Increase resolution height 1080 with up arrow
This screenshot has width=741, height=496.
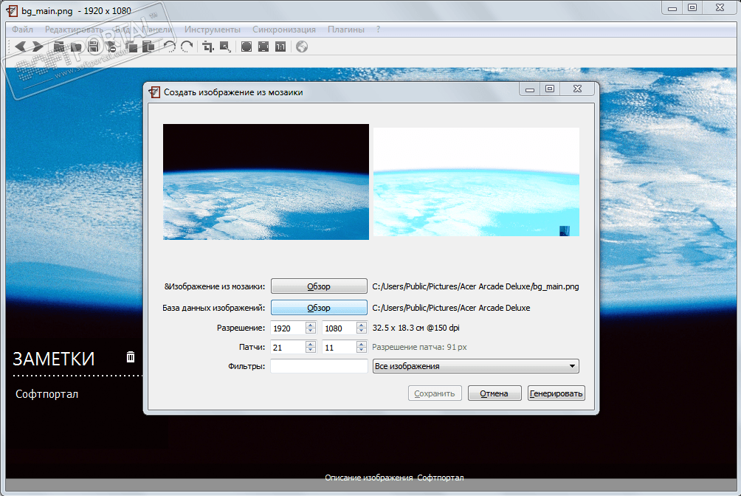click(362, 324)
